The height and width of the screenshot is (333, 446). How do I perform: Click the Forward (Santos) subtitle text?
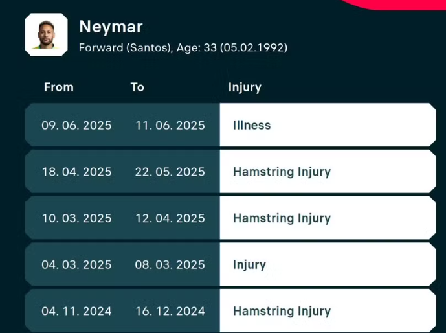click(125, 48)
